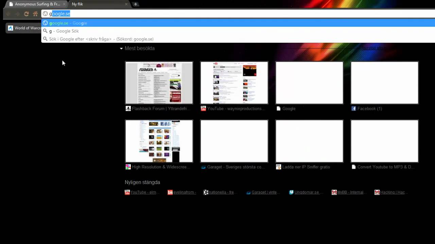The image size is (435, 244).
Task: Close the Anonymous Surfing tab
Action: (64, 4)
